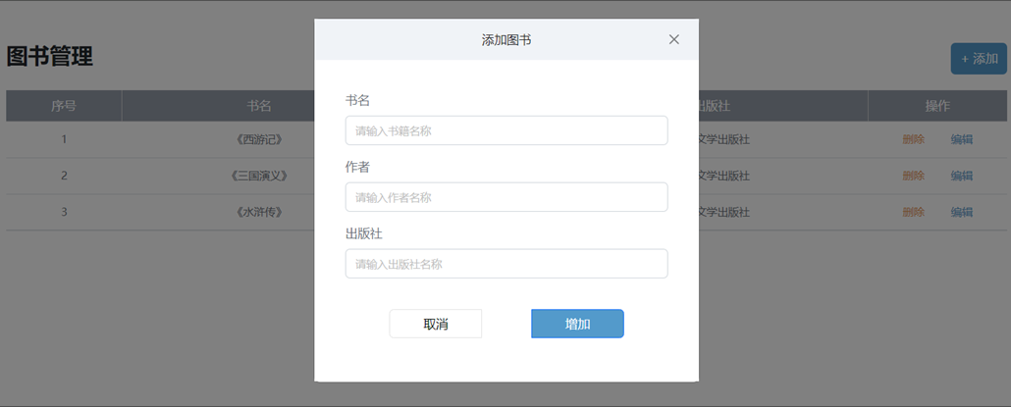Select the 书名 table column header
The width and height of the screenshot is (1011, 407).
[x=259, y=106]
